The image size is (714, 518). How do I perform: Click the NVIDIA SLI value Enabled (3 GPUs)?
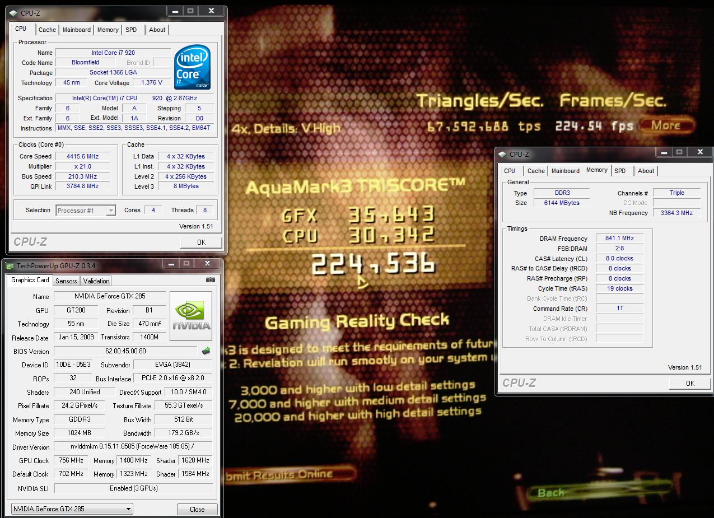(x=133, y=488)
